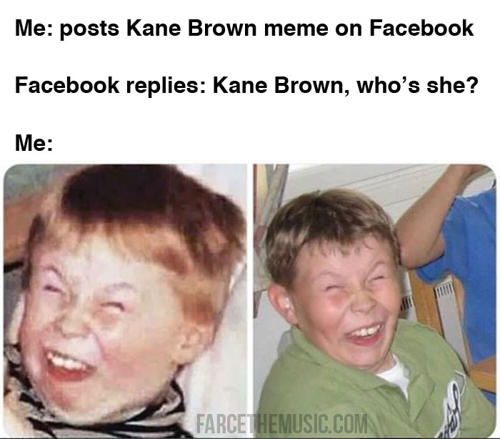This screenshot has width=500, height=439.
Task: Click the right laughing kid photo
Action: pyautogui.click(x=375, y=301)
